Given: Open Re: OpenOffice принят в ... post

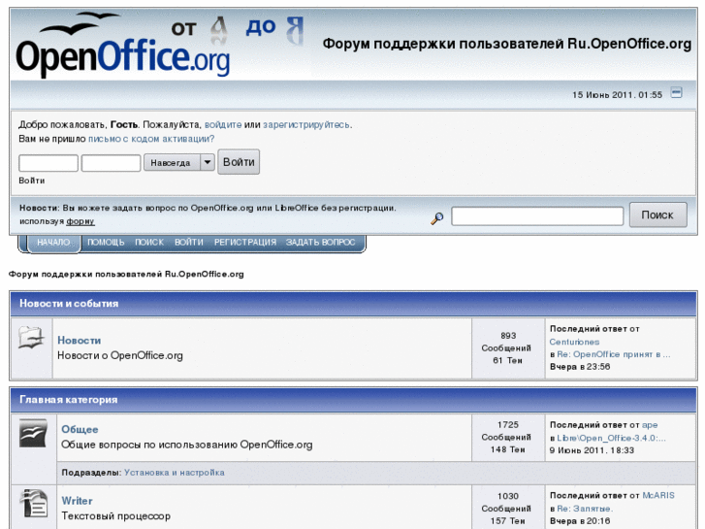Looking at the screenshot, I should coord(614,354).
